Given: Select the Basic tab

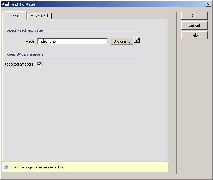Looking at the screenshot, I should pos(14,15).
